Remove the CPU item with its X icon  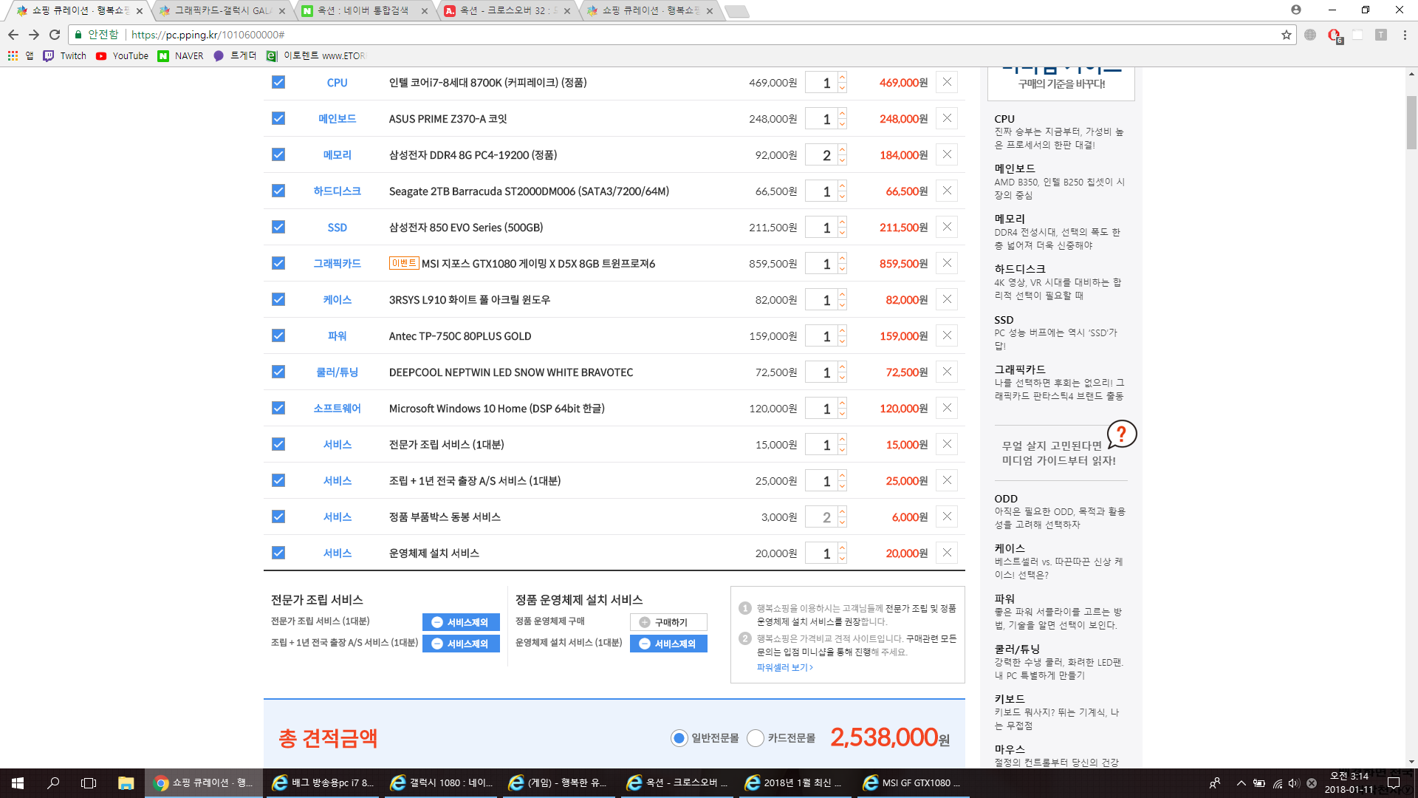point(947,82)
